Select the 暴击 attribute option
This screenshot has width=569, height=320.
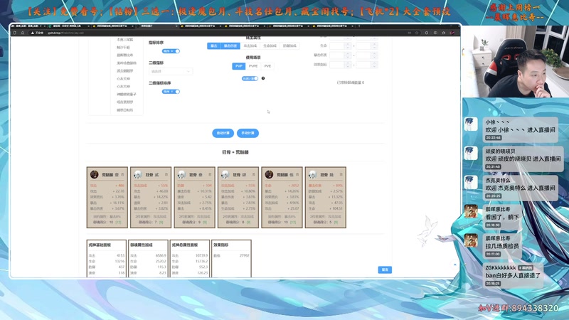pyautogui.click(x=214, y=46)
